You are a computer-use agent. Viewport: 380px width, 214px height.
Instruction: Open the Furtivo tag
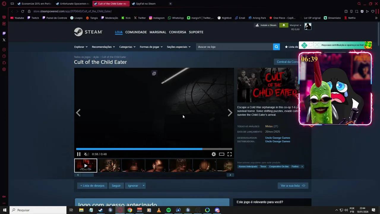[295, 166]
